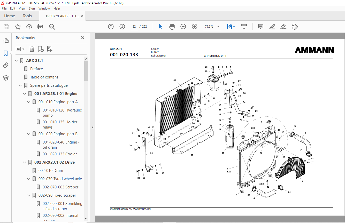Collapse the 002-070 Tyred wheel axle node
This screenshot has width=345, height=223.
(29, 179)
